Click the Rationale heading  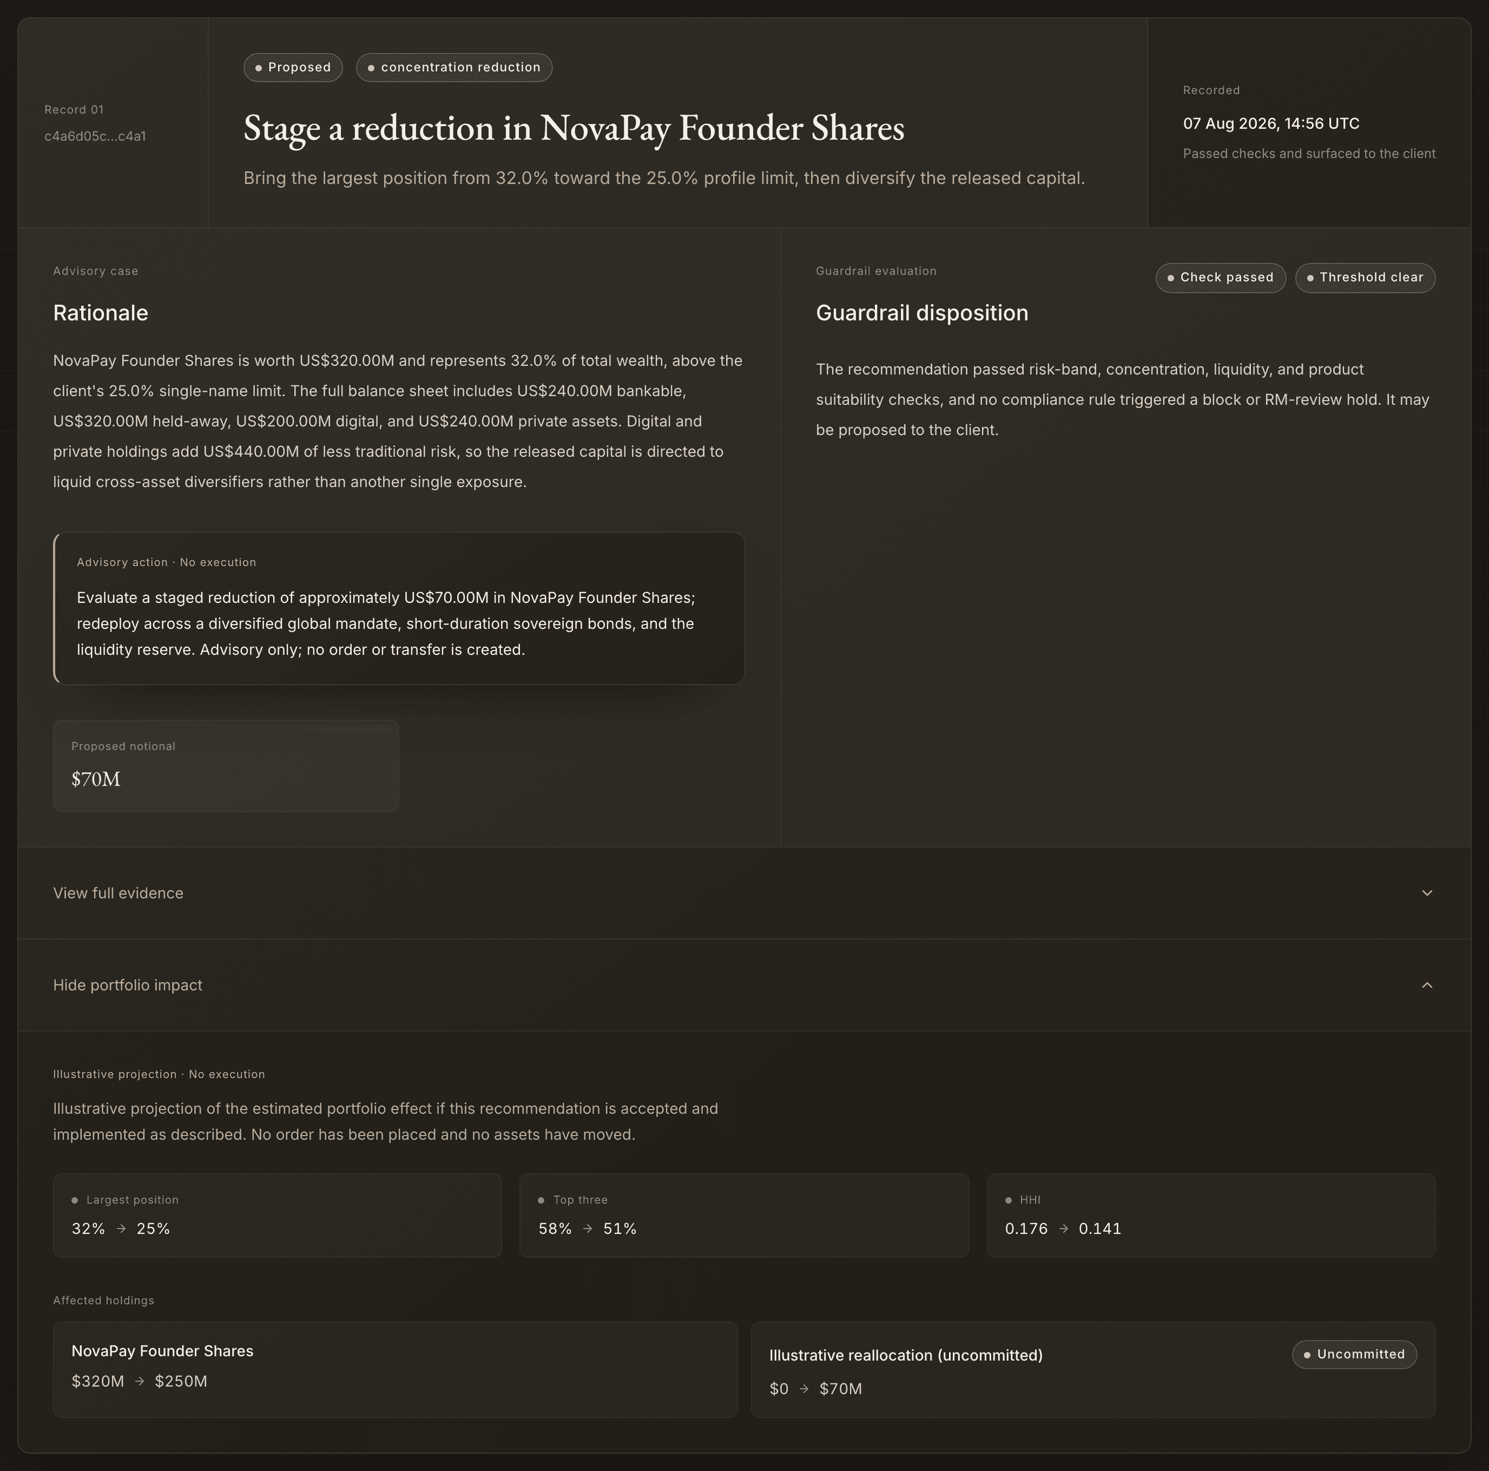point(101,313)
